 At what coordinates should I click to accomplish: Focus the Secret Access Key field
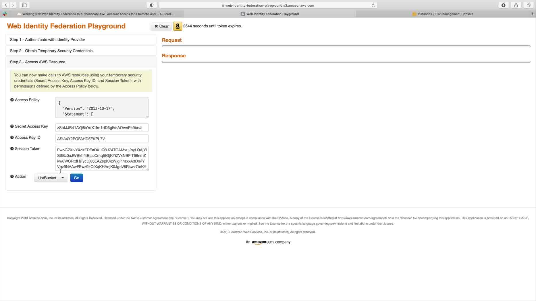(102, 128)
